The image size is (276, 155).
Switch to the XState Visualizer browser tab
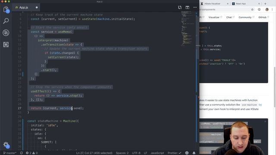pos(212,3)
